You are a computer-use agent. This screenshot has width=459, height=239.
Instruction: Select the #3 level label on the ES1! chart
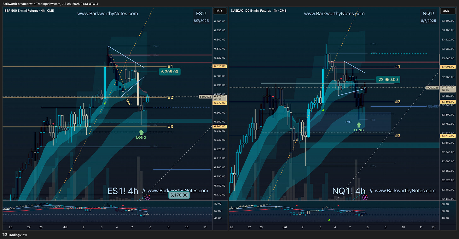point(170,127)
